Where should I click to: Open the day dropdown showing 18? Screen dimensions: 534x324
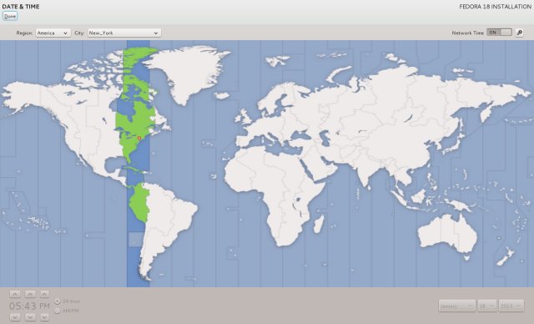tap(487, 306)
